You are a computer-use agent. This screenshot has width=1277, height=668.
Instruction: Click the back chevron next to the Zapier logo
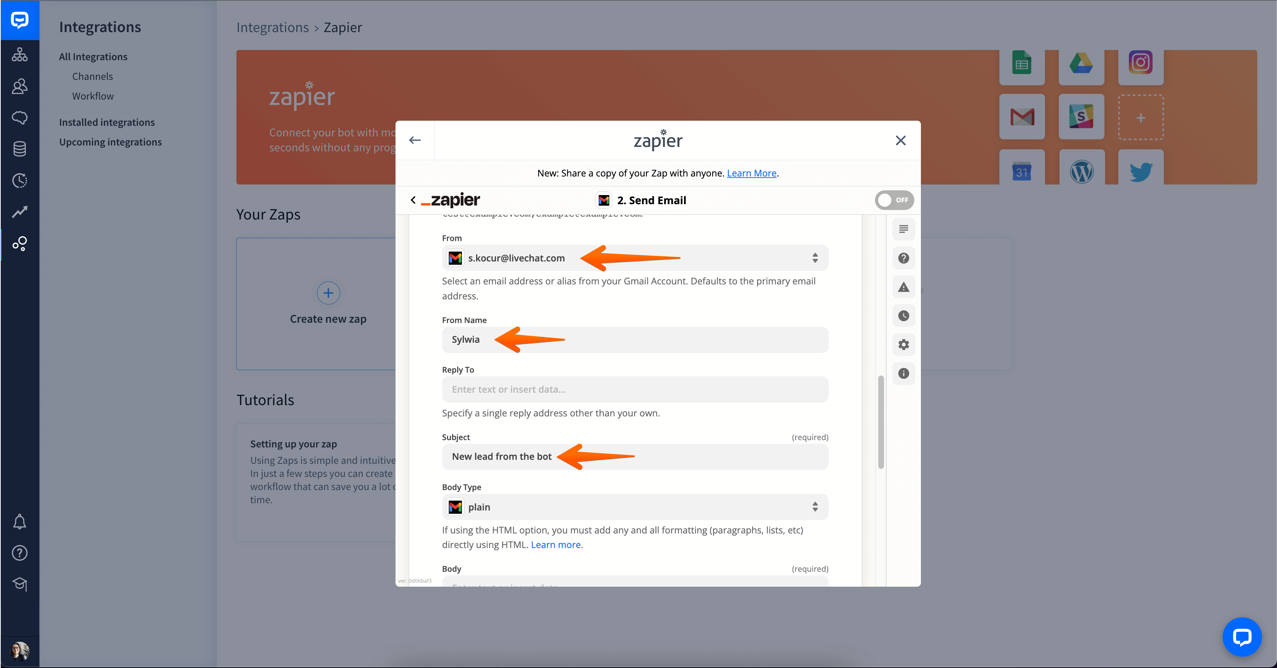coord(413,200)
